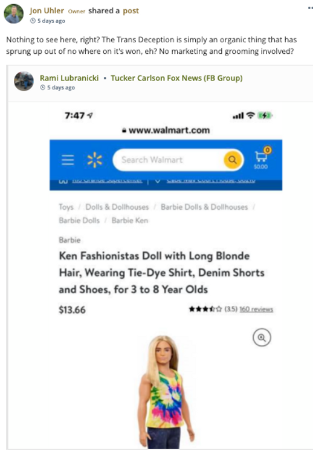Open the Toys breadcrumb link
This screenshot has width=313, height=454.
tap(66, 207)
